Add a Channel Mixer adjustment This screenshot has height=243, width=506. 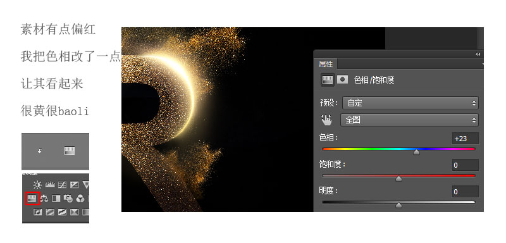pyautogui.click(x=80, y=198)
